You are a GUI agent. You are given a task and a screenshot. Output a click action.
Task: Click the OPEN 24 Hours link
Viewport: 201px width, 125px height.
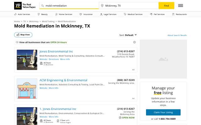coord(58,42)
